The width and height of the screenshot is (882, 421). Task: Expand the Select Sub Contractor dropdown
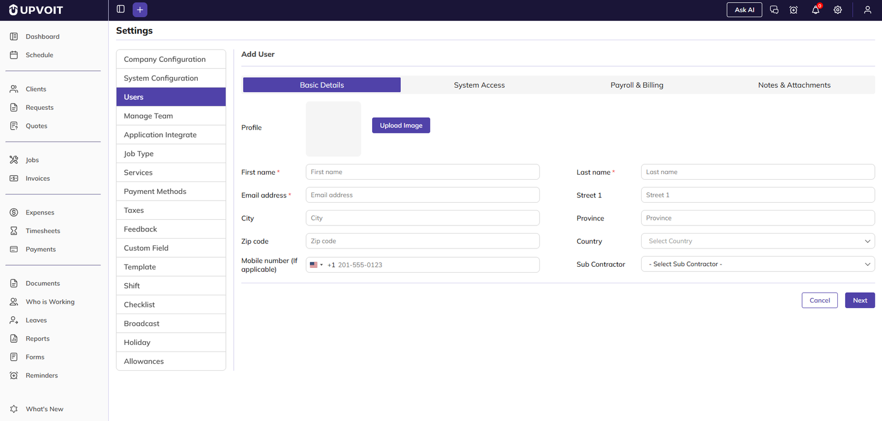coord(757,265)
